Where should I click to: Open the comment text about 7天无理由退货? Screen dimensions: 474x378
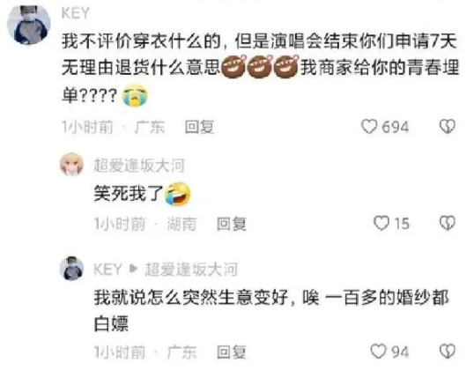click(260, 68)
